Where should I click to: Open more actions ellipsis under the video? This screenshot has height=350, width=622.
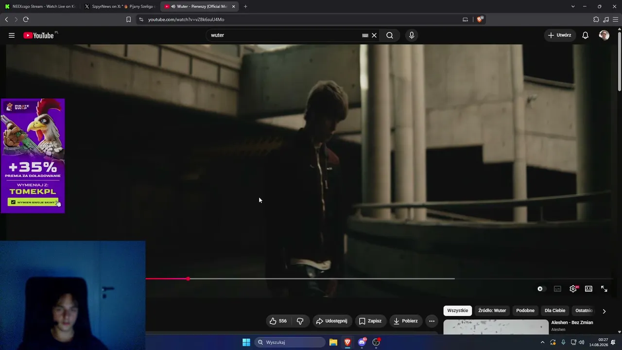click(432, 321)
